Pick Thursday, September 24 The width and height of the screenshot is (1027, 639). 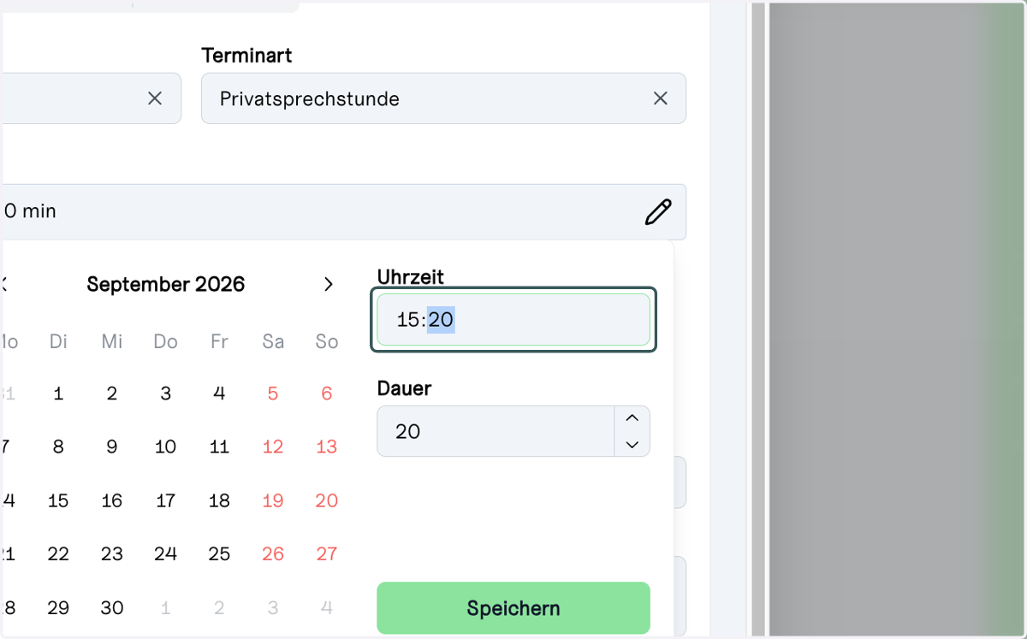(x=165, y=554)
